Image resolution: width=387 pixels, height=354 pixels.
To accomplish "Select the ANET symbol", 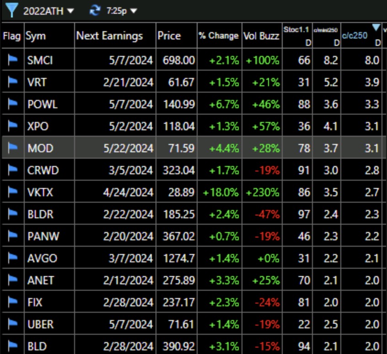I will click(40, 281).
